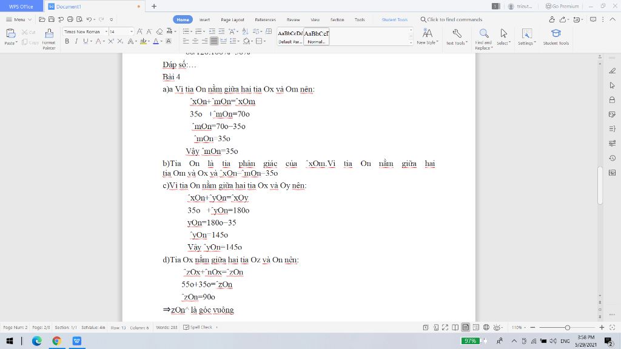
Task: Align text left
Action: click(186, 41)
